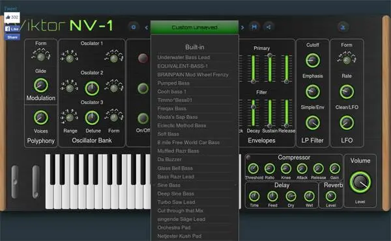
Task: Click the modulation wheel beside keyboard
Action: (x=36, y=182)
